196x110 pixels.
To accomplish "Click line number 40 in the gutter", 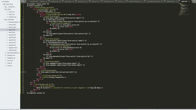I will 23,72.
